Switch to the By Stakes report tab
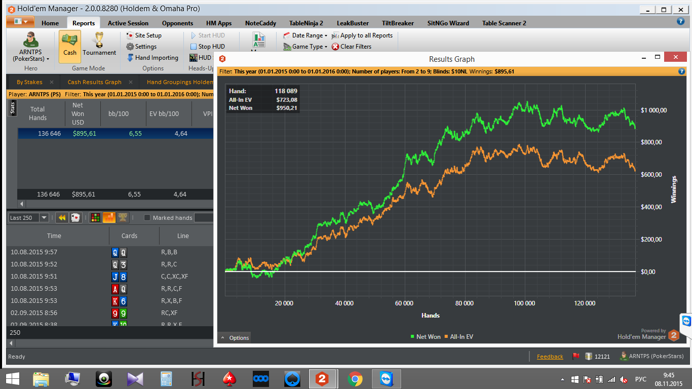 (29, 82)
